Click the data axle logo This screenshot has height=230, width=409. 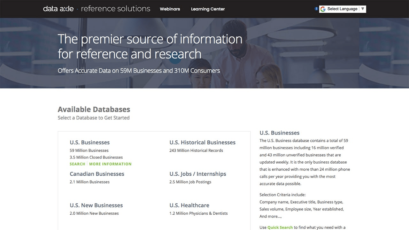(x=58, y=9)
